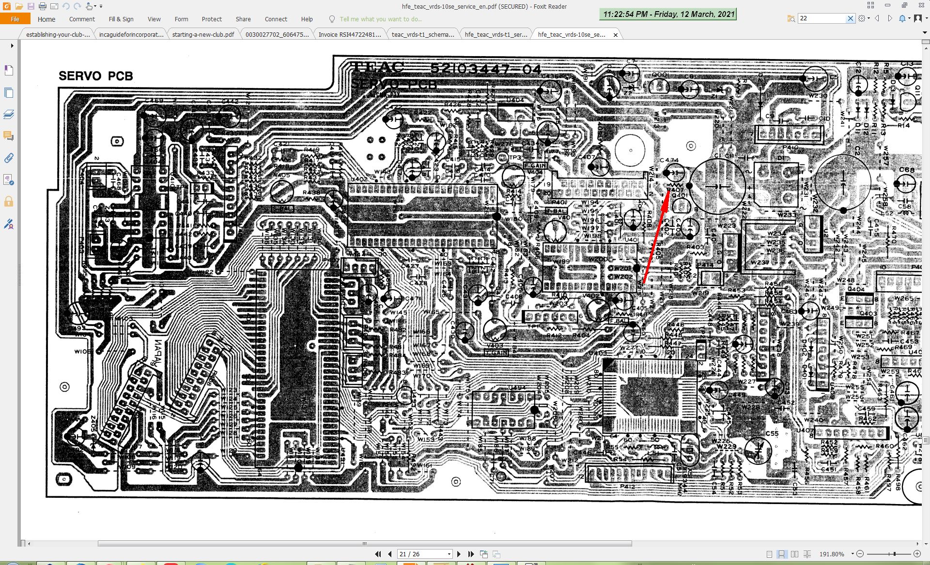Viewport: 930px width, 565px height.
Task: Close the hfe_teac_vrds-10se_se... tab
Action: tap(616, 35)
